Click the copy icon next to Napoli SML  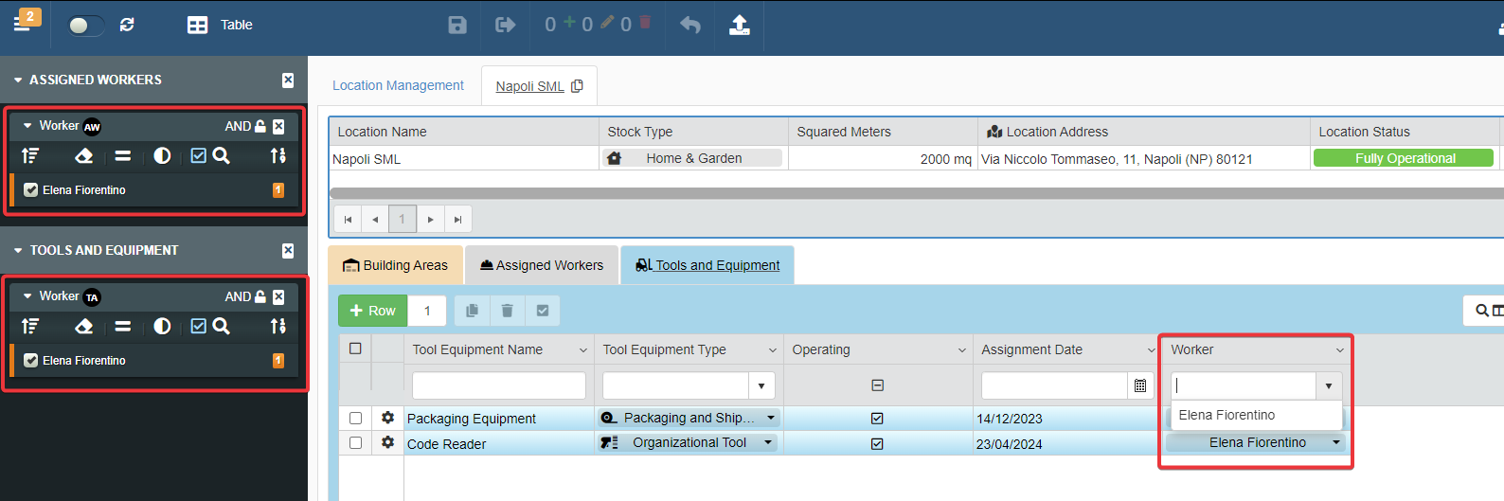point(577,86)
